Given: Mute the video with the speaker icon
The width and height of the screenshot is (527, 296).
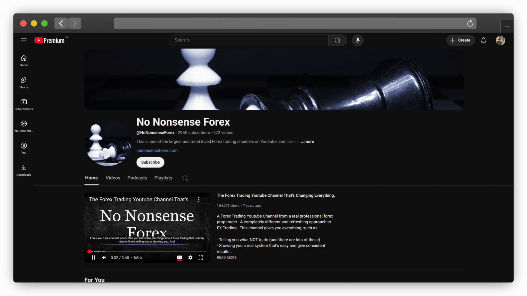Looking at the screenshot, I should [104, 258].
